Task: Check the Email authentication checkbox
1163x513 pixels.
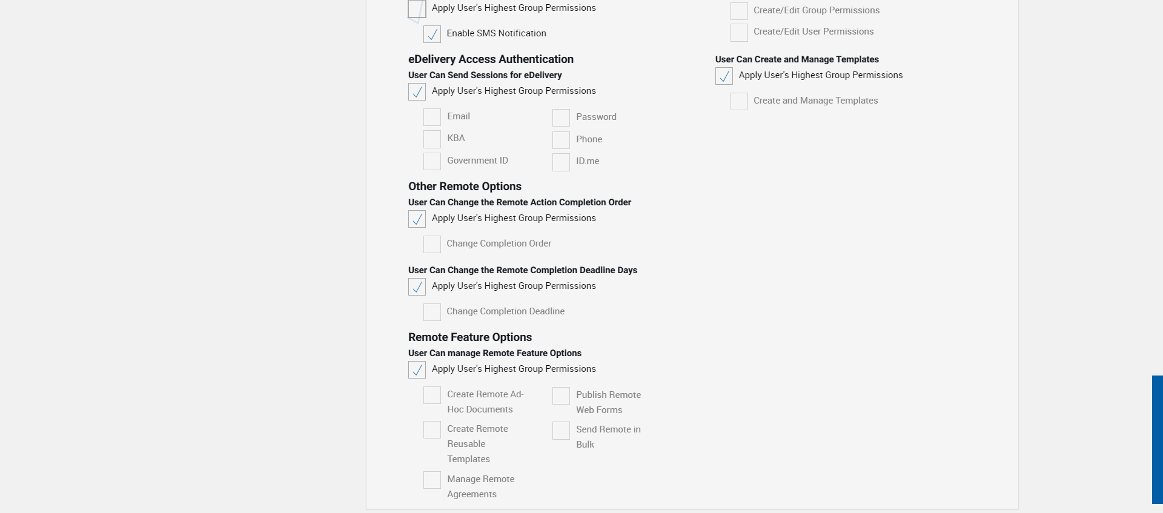Action: click(x=432, y=117)
